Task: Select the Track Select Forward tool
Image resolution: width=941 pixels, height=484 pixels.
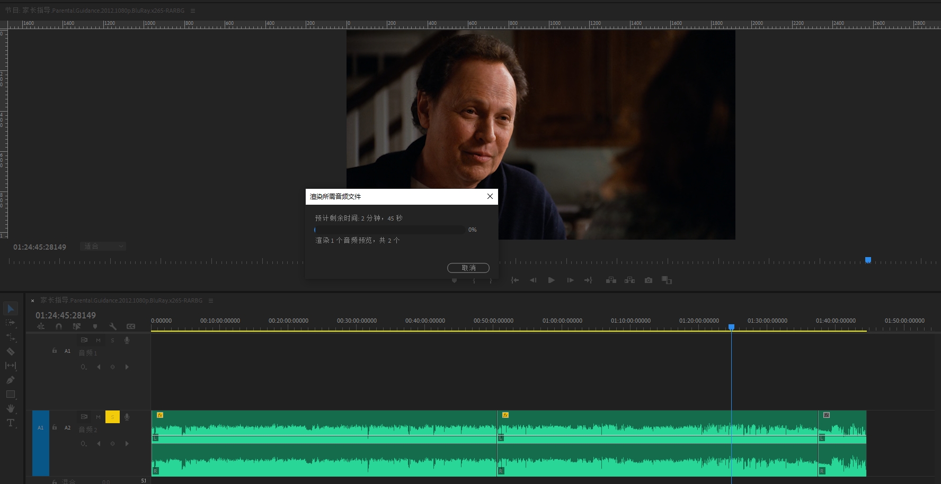Action: [11, 323]
